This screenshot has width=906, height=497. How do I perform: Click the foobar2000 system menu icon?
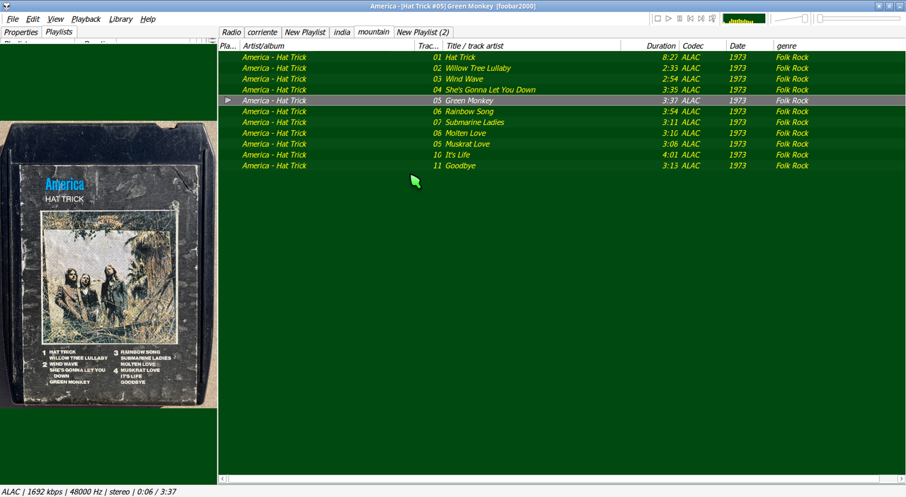[x=6, y=6]
